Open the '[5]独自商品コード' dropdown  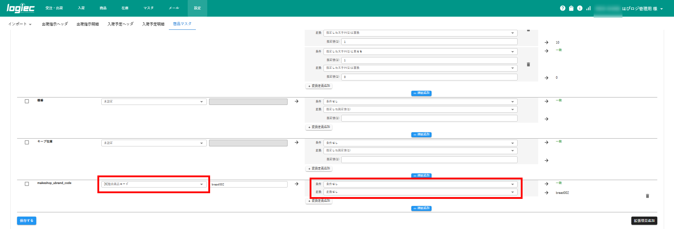pyautogui.click(x=154, y=184)
